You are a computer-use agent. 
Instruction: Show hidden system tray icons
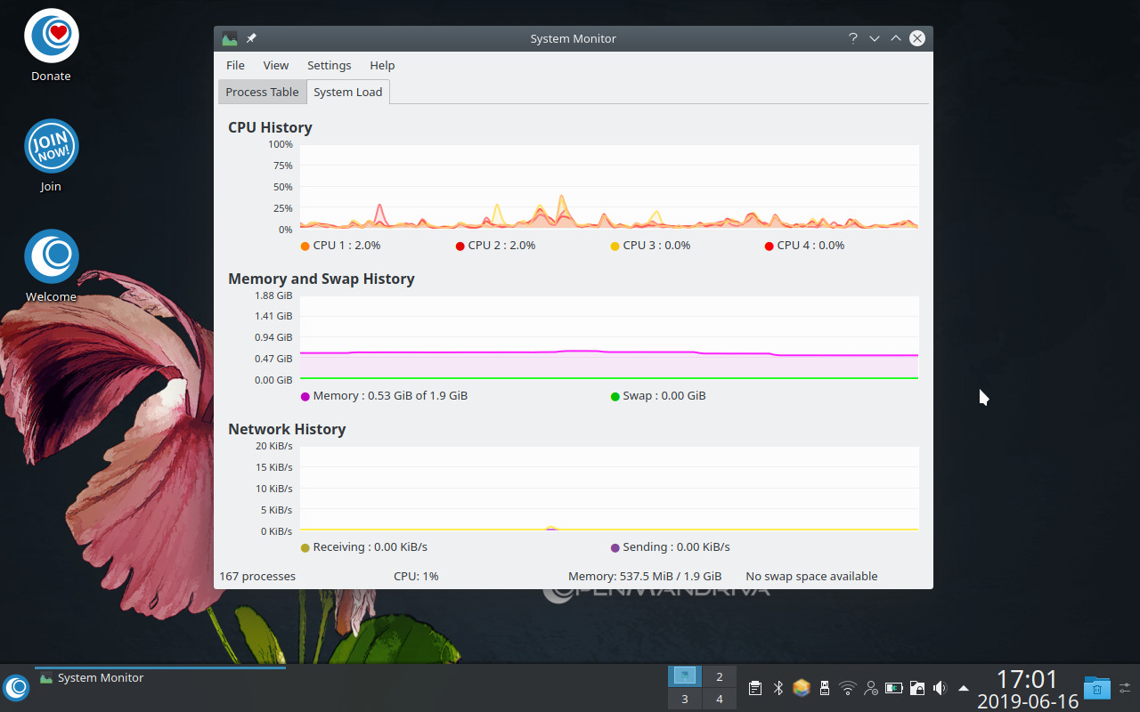963,688
